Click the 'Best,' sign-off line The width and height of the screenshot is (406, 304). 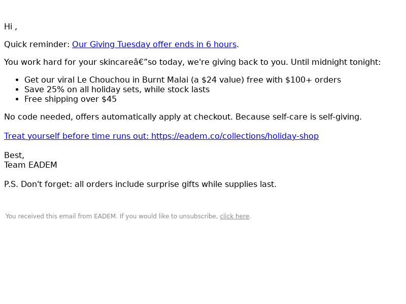(14, 156)
